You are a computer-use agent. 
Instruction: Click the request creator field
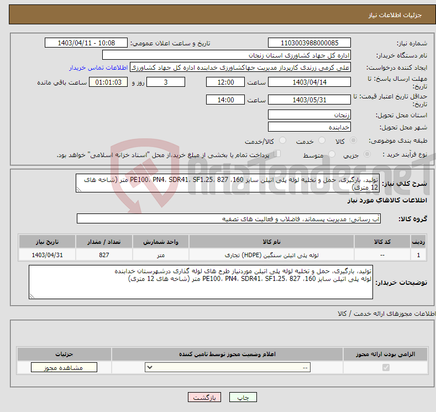[x=240, y=67]
